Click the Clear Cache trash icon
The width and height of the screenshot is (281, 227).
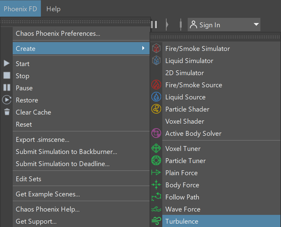pyautogui.click(x=7, y=112)
